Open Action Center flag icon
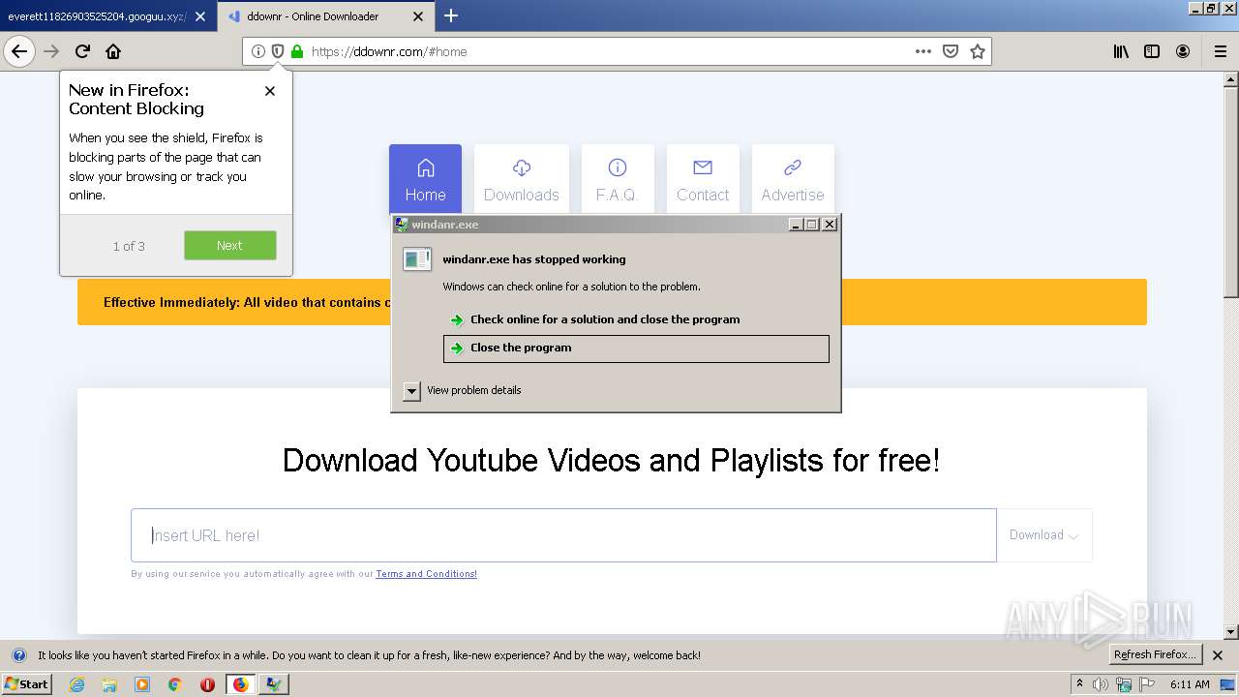 tap(1146, 684)
